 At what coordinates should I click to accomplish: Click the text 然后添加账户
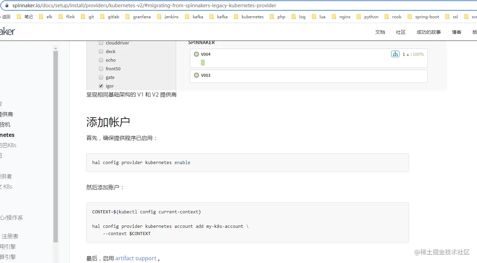pyautogui.click(x=105, y=187)
